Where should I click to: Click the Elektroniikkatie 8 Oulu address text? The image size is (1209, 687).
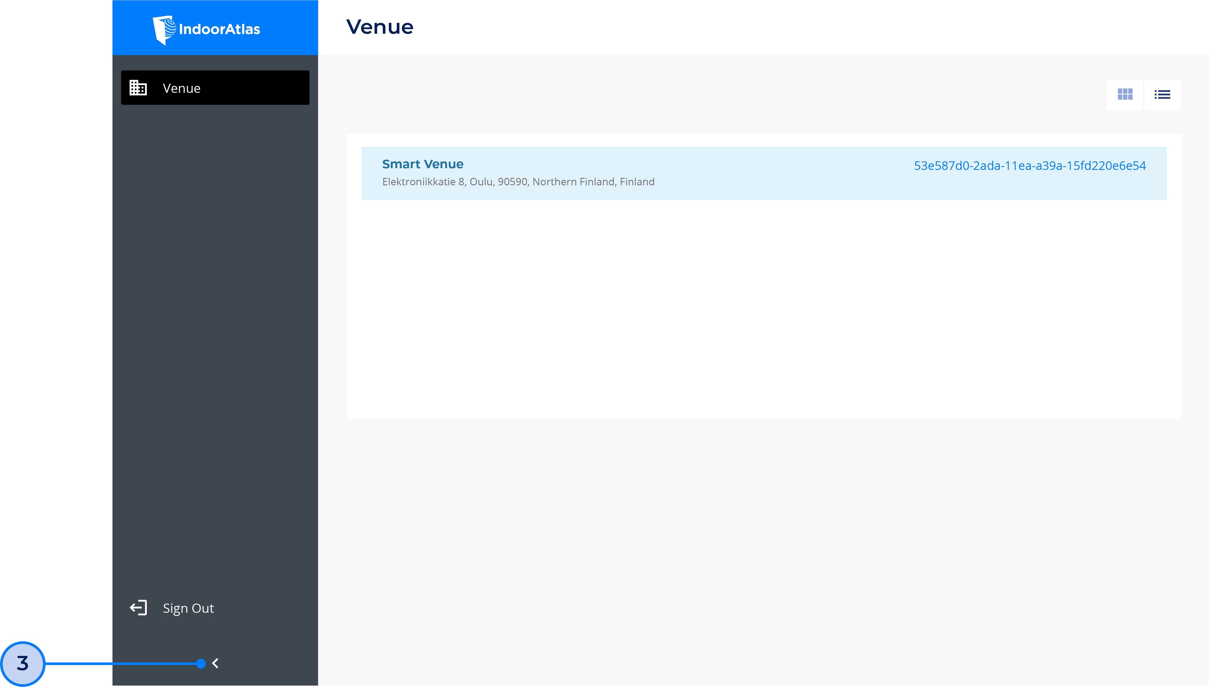pos(518,182)
